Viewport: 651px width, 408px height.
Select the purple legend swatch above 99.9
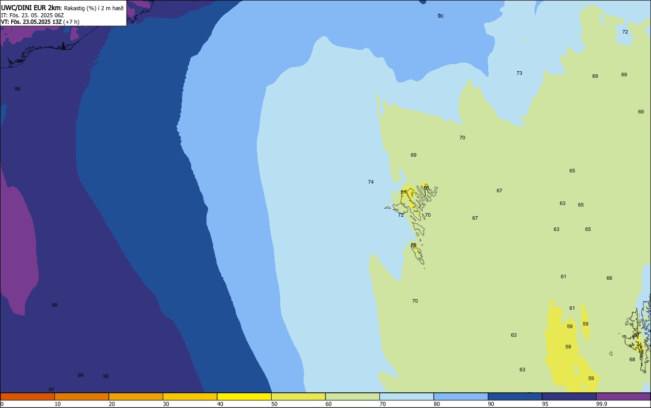[x=624, y=396]
